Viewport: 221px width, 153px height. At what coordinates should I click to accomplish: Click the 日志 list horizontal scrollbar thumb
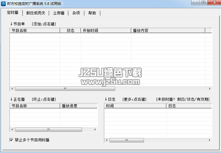coord(127,140)
